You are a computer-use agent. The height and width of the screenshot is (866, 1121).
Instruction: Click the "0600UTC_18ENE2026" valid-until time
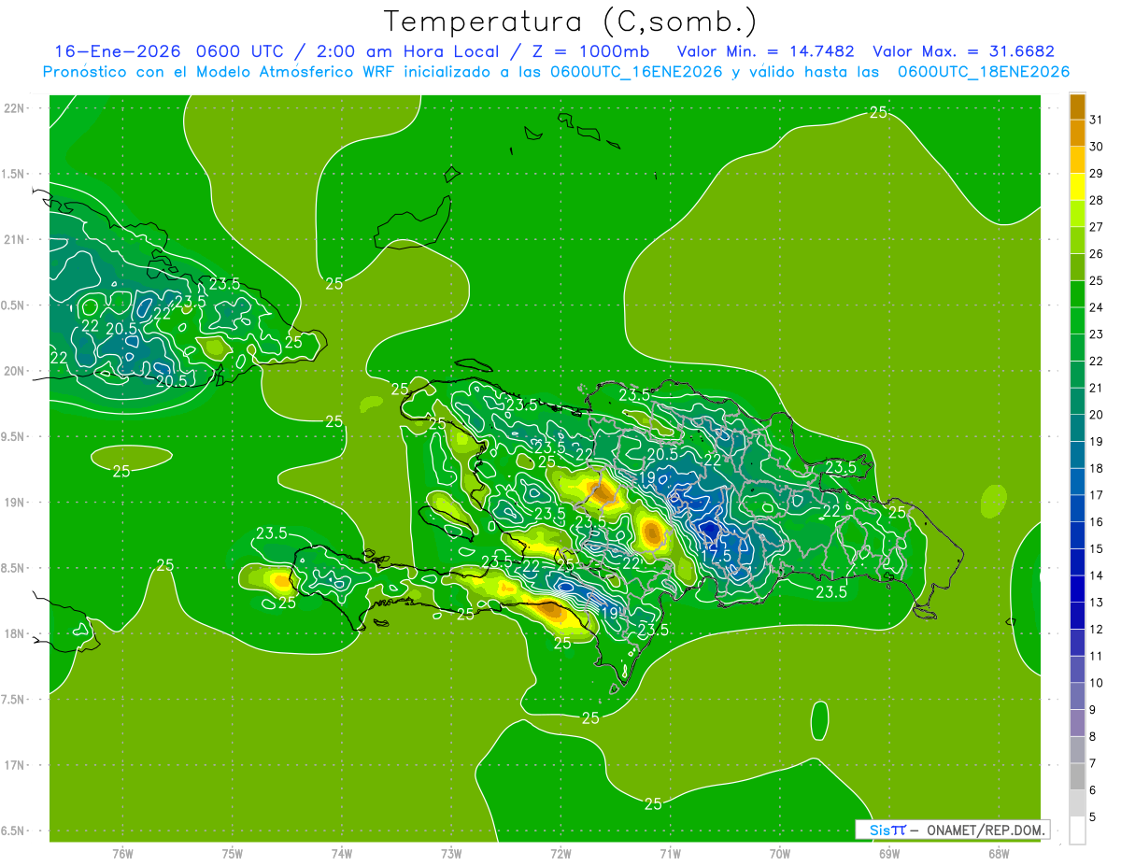983,72
